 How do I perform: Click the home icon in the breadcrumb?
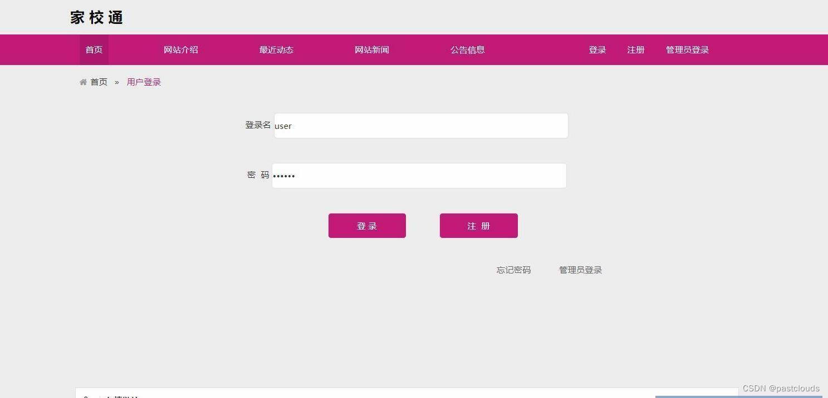[82, 82]
